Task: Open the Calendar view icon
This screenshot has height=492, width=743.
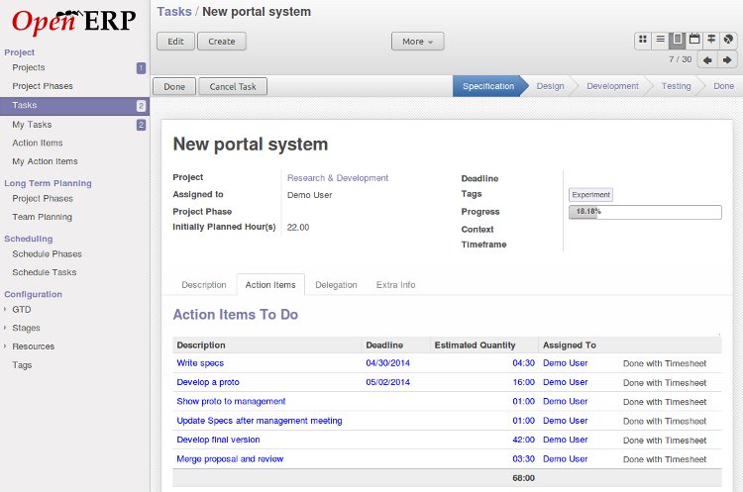Action: click(694, 40)
